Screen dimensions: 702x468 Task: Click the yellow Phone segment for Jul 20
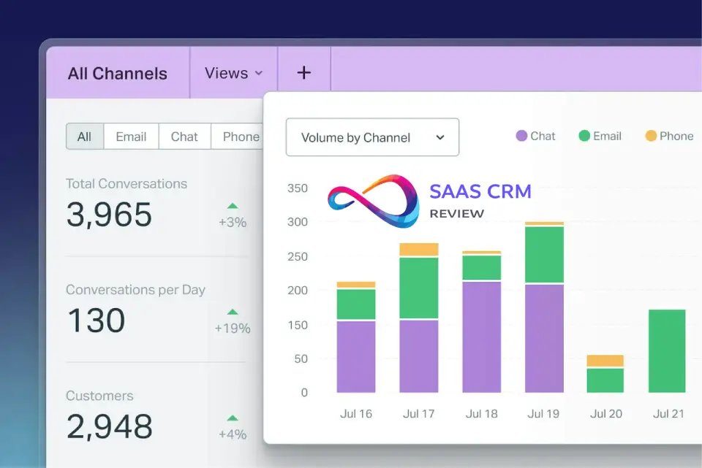coord(605,361)
